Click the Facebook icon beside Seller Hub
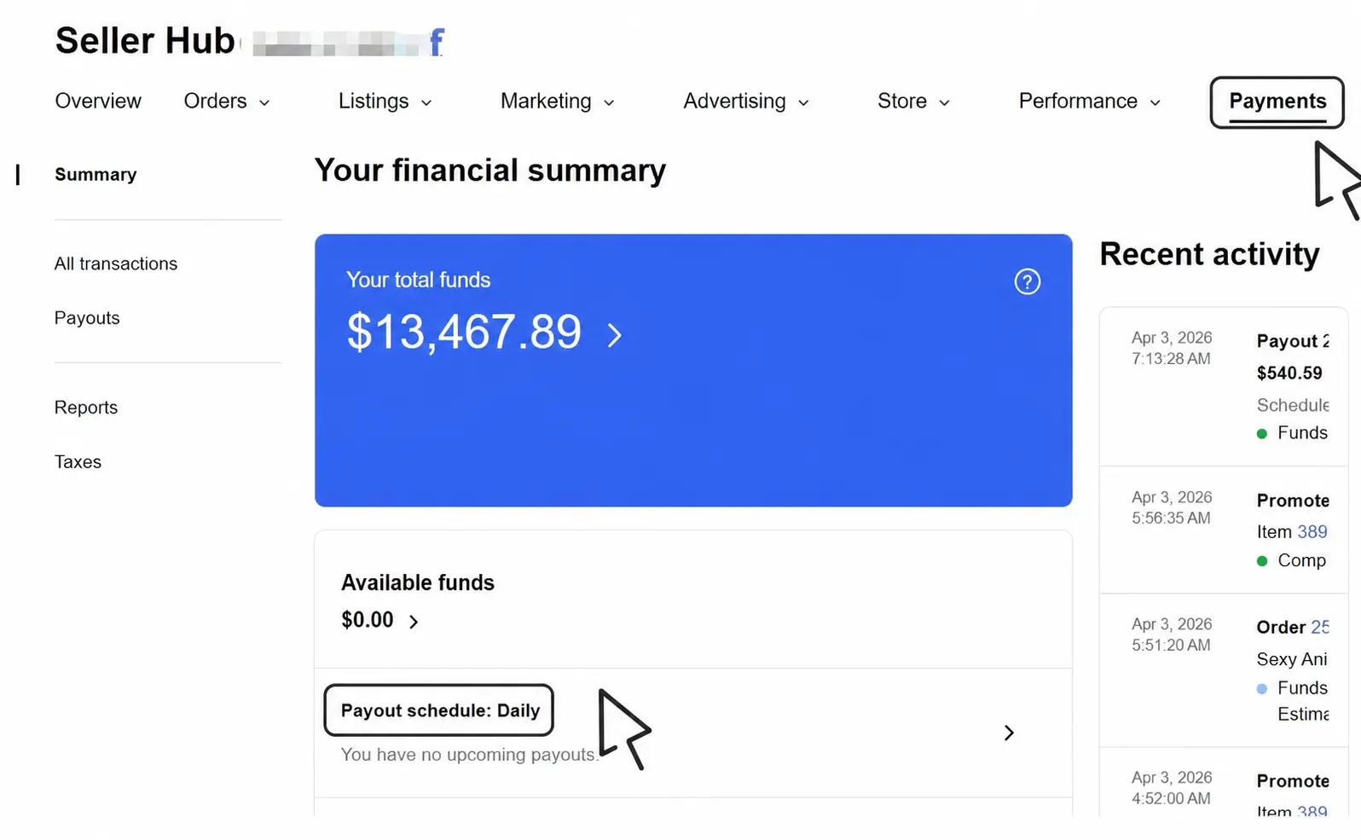Image resolution: width=1361 pixels, height=840 pixels. click(437, 41)
